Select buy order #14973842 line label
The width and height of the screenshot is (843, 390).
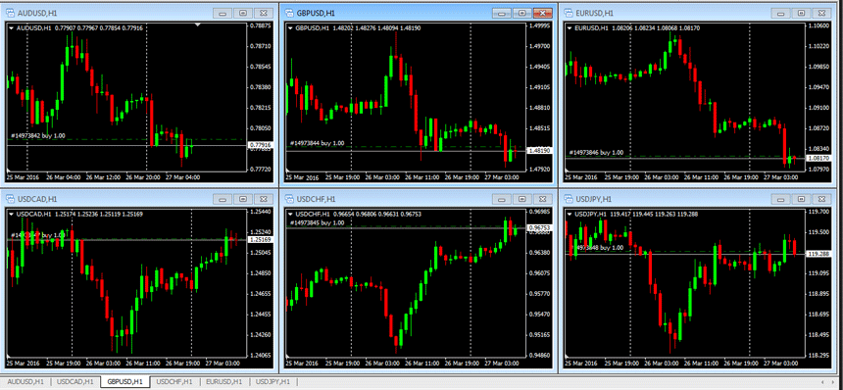[x=37, y=136]
